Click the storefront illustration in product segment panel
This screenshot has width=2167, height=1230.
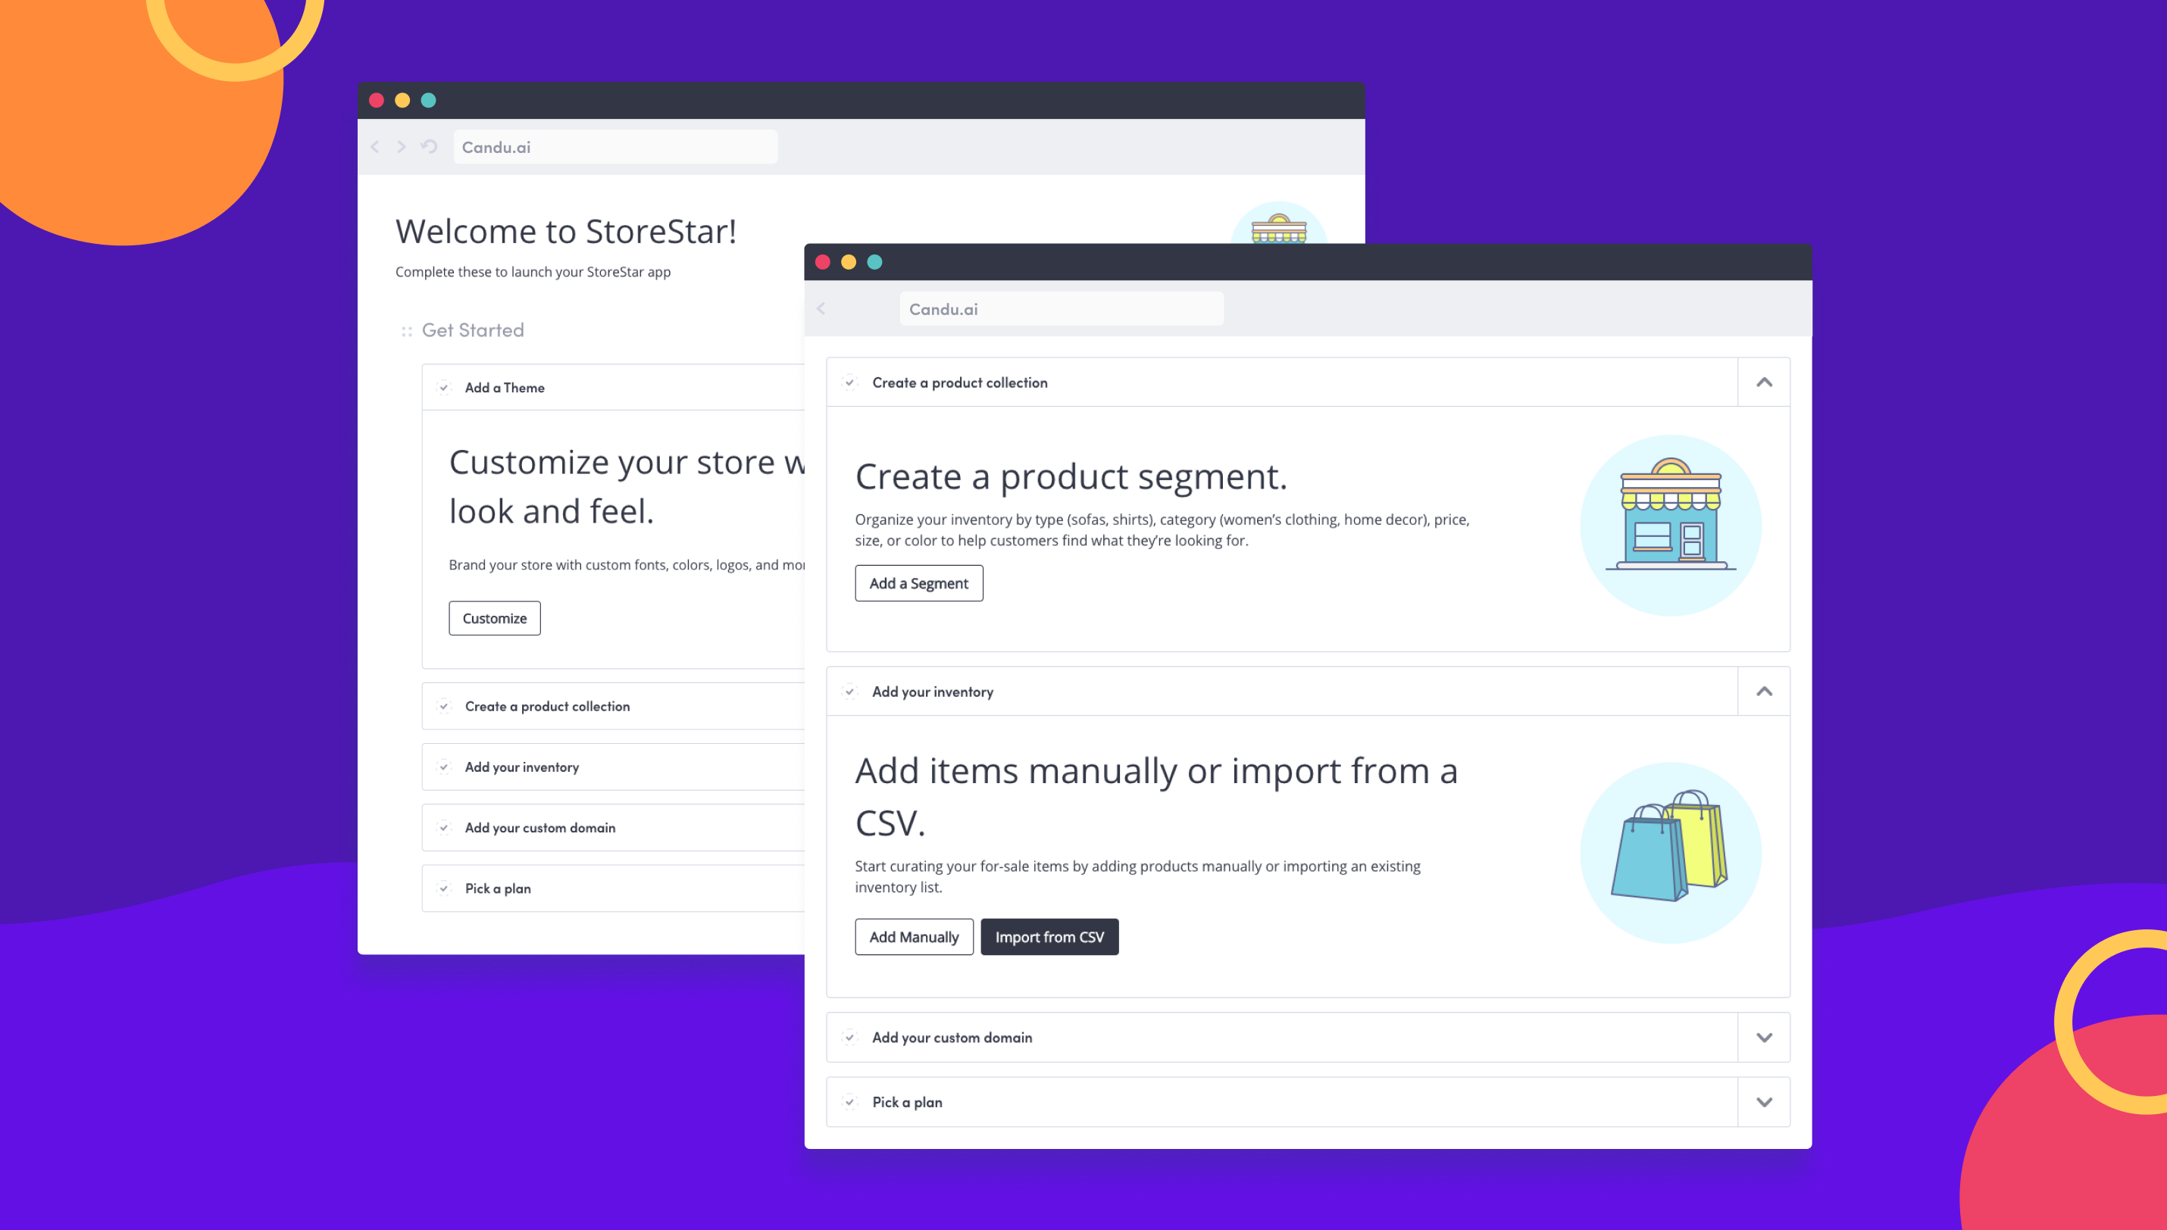tap(1670, 526)
